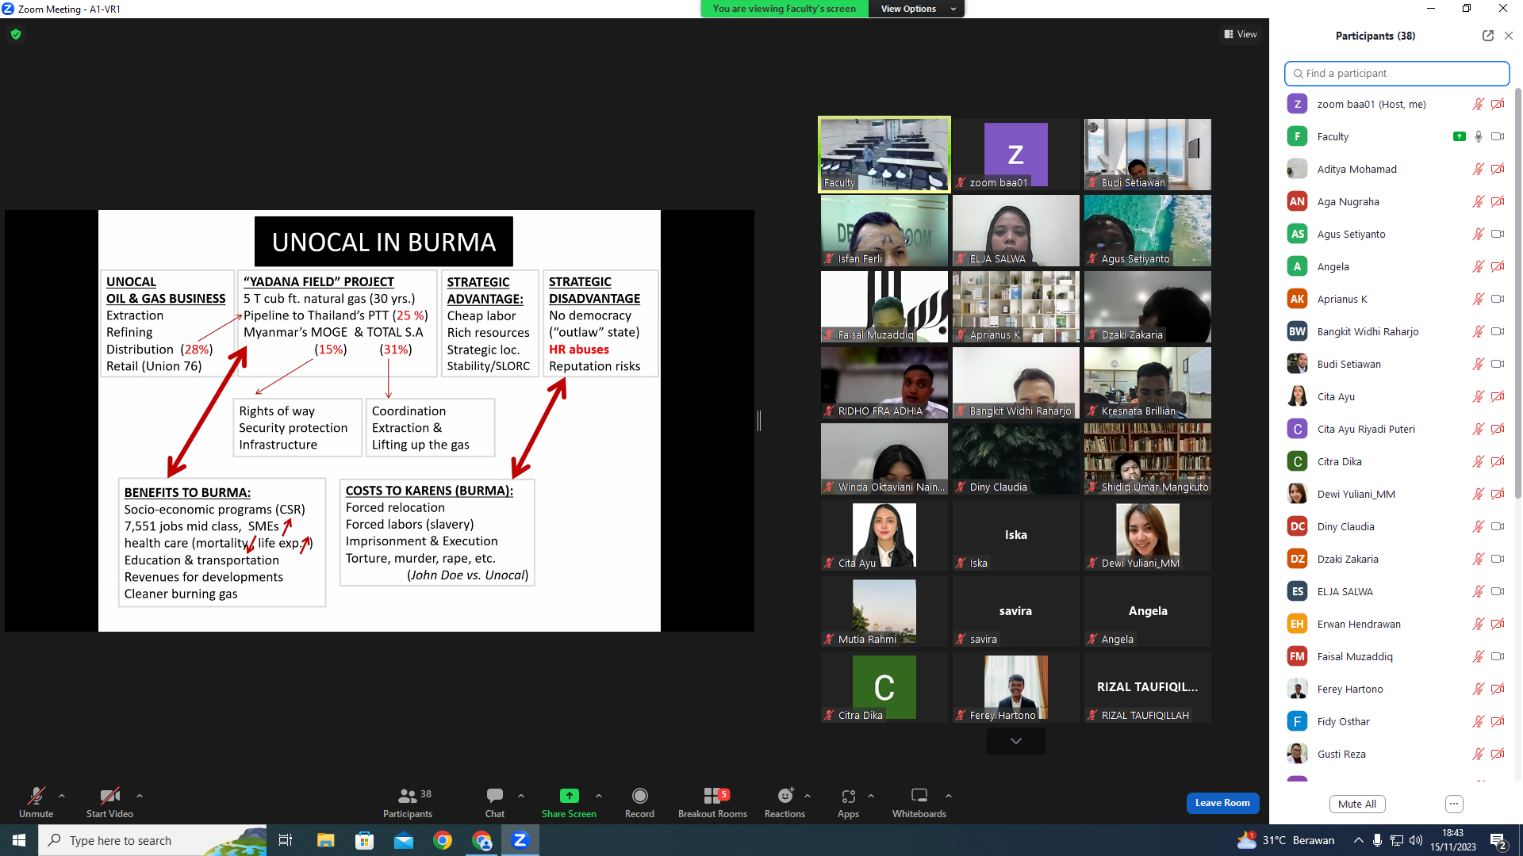Pop out the Participants panel
The height and width of the screenshot is (856, 1523).
point(1487,36)
